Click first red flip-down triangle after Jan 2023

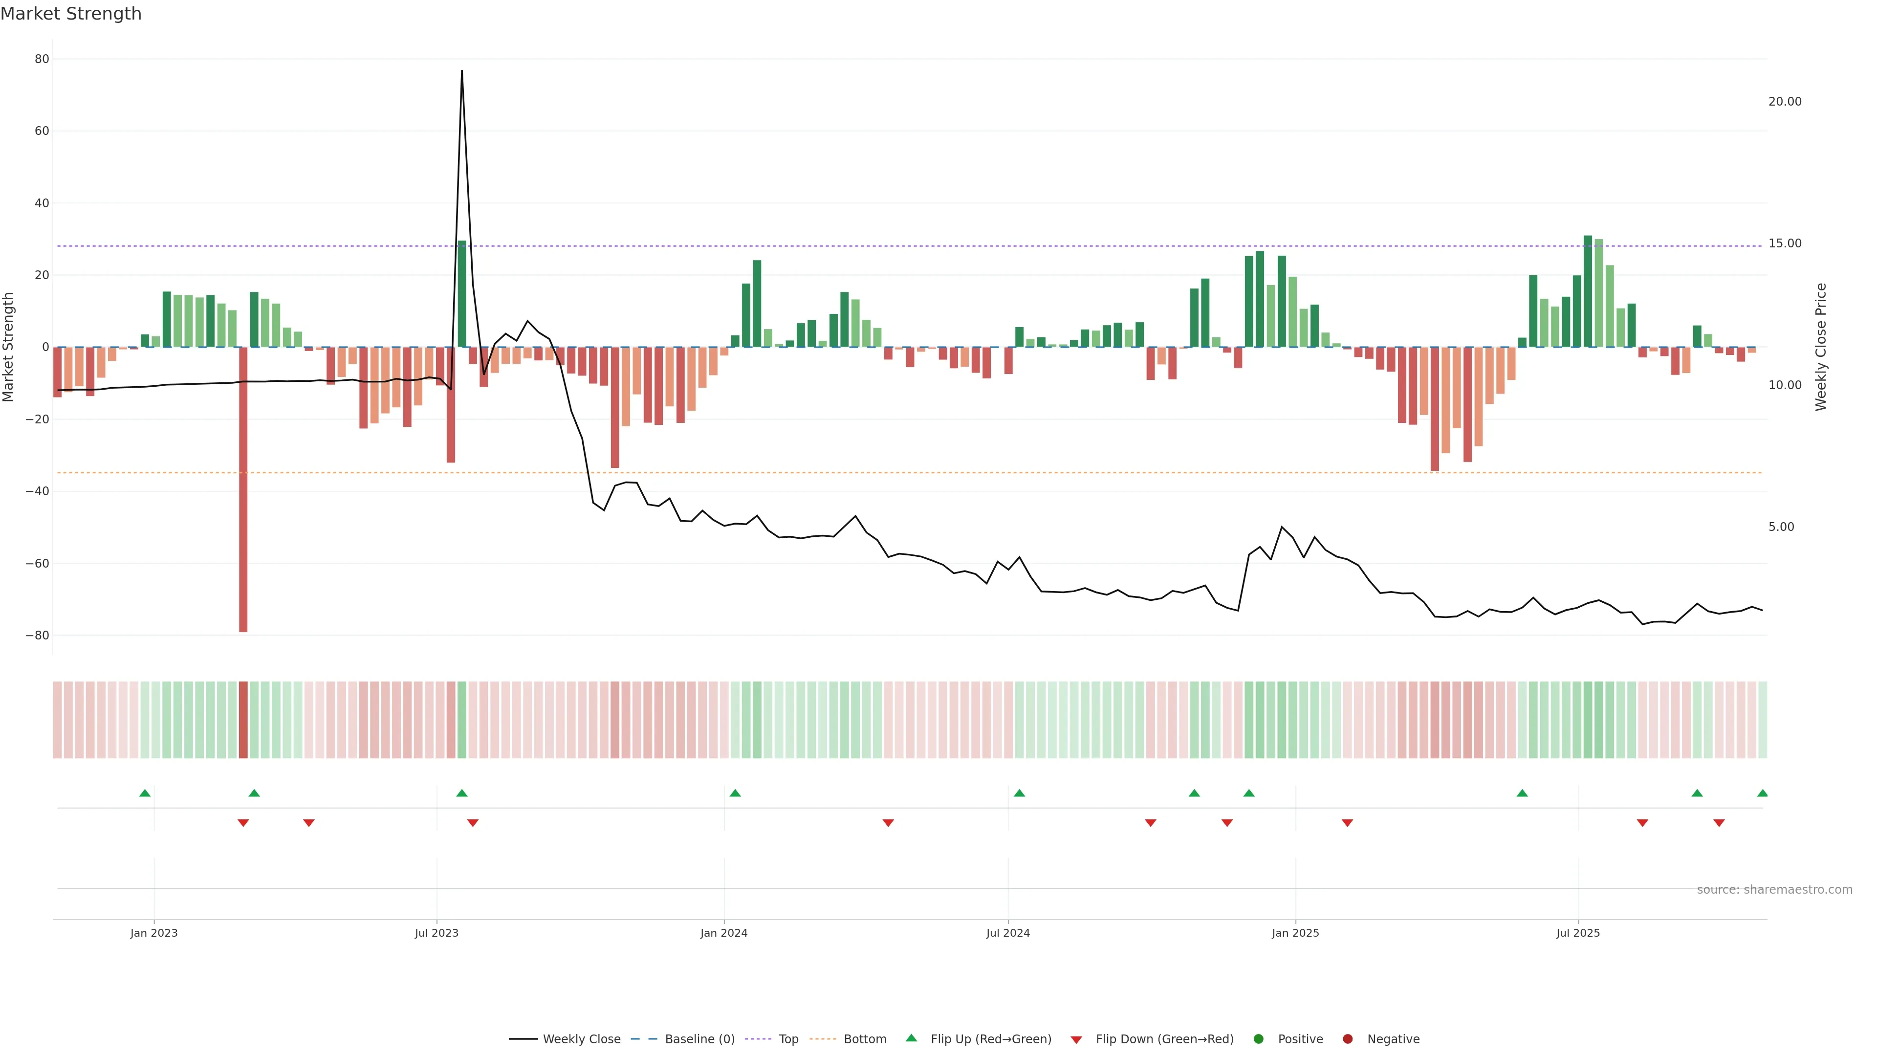point(243,823)
